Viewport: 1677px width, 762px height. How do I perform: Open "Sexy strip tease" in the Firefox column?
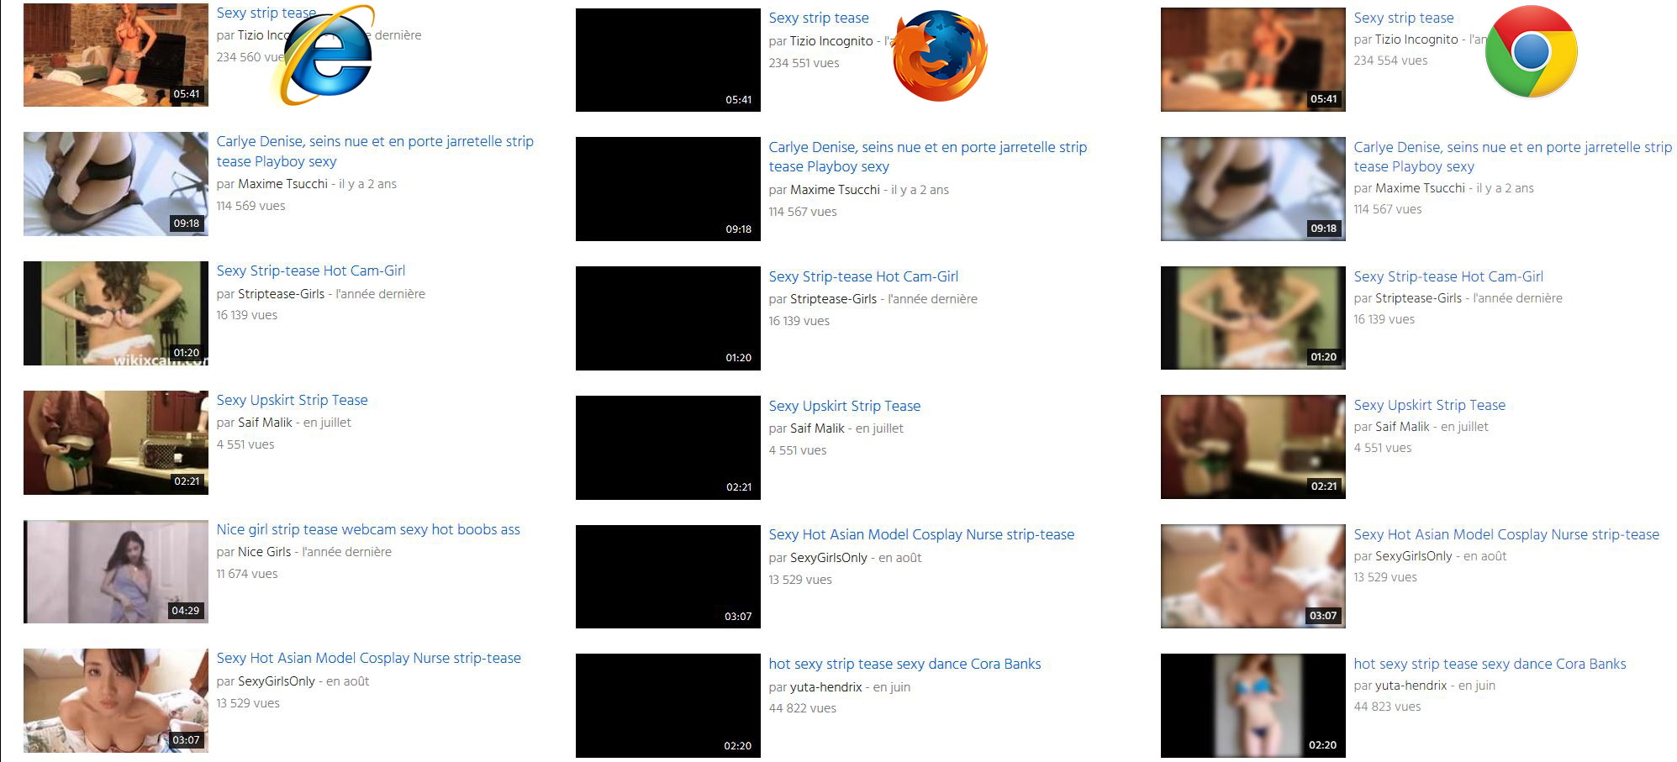click(818, 18)
